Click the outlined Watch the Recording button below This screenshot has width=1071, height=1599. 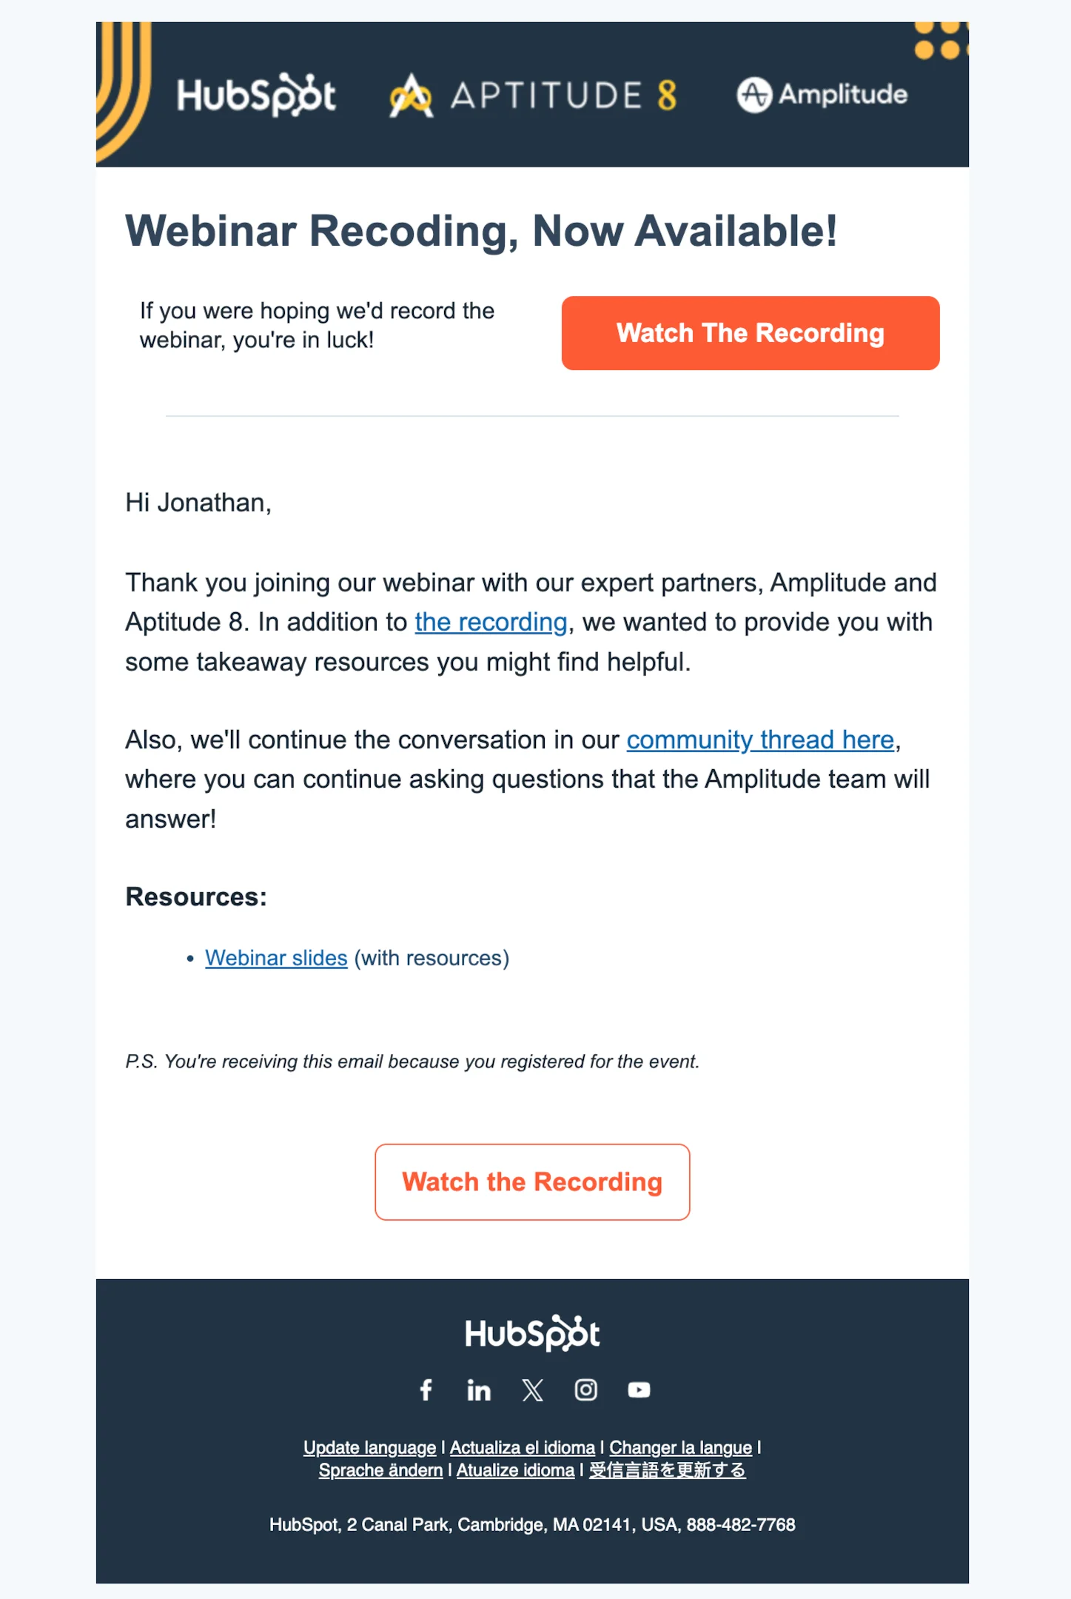tap(532, 1181)
